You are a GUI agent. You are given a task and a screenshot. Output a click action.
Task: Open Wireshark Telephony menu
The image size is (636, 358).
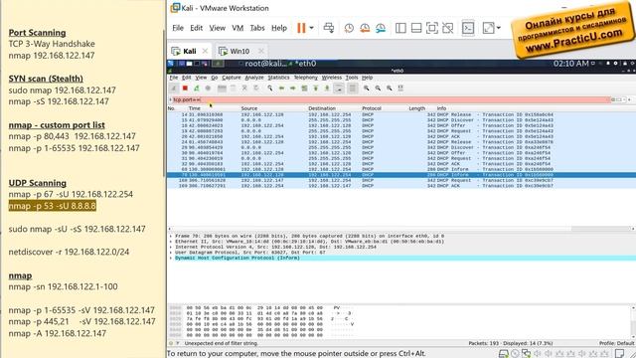[305, 78]
